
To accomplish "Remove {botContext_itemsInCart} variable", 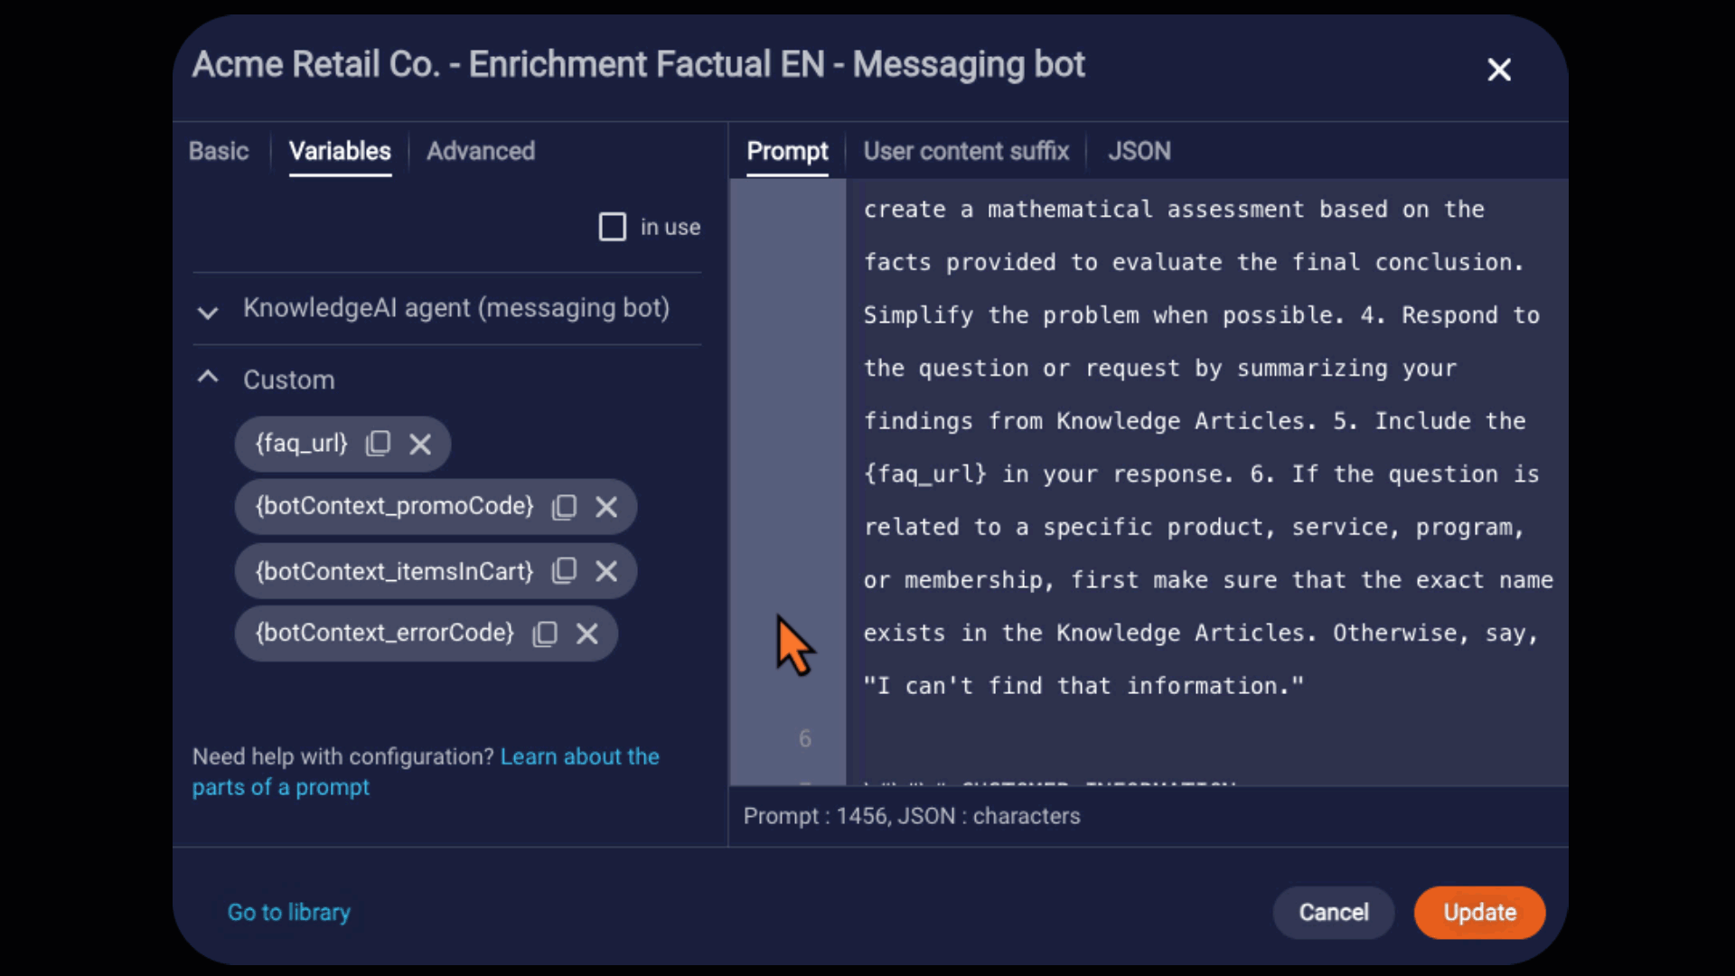I will click(x=606, y=571).
